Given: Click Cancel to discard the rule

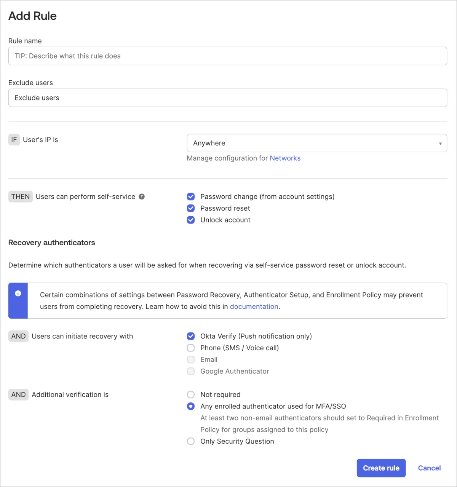Looking at the screenshot, I should pos(429,468).
